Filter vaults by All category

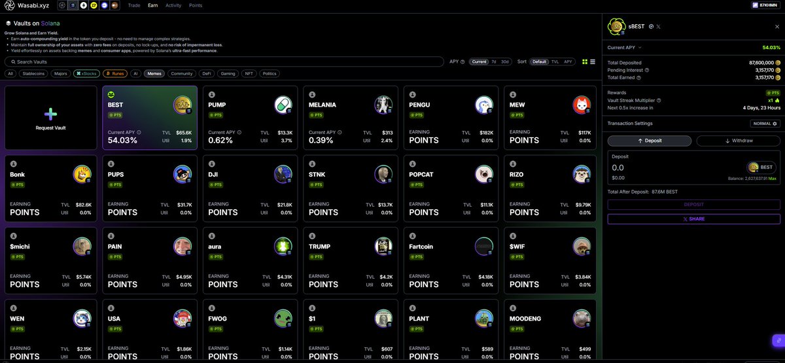pyautogui.click(x=10, y=74)
